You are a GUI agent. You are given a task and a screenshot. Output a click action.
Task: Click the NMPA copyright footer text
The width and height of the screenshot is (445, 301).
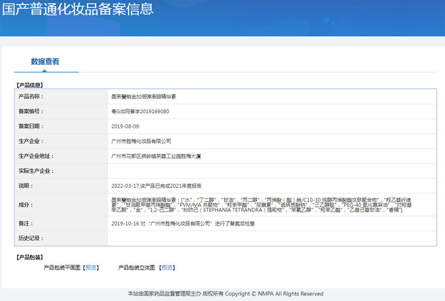(x=226, y=294)
